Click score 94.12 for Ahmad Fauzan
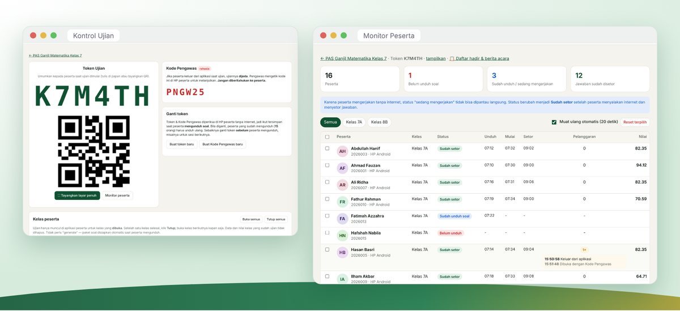The image size is (680, 311). coord(641,165)
